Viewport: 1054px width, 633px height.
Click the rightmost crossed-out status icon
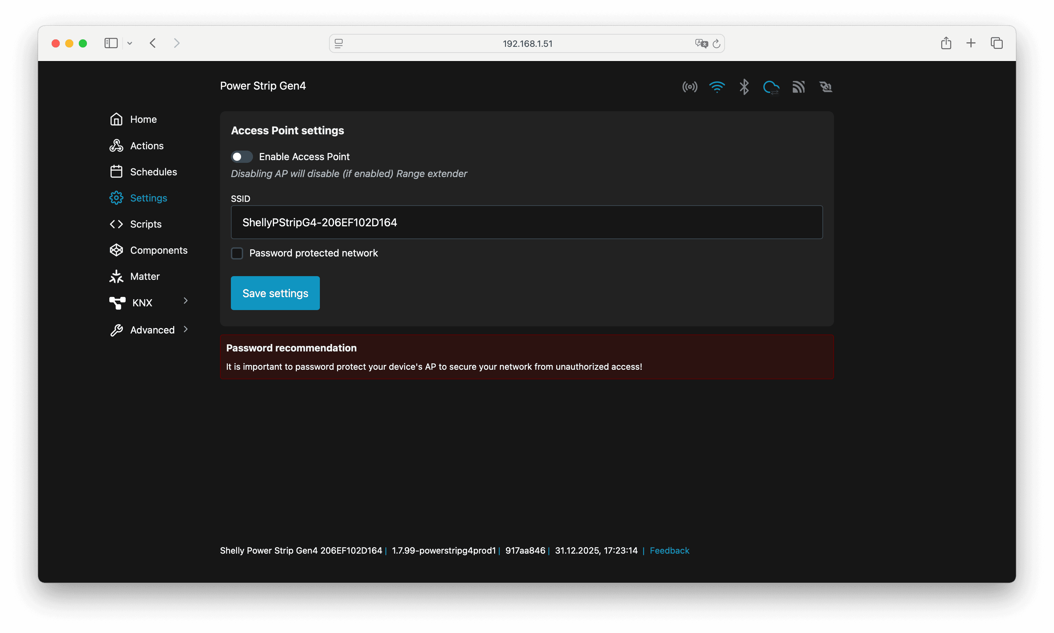coord(825,87)
